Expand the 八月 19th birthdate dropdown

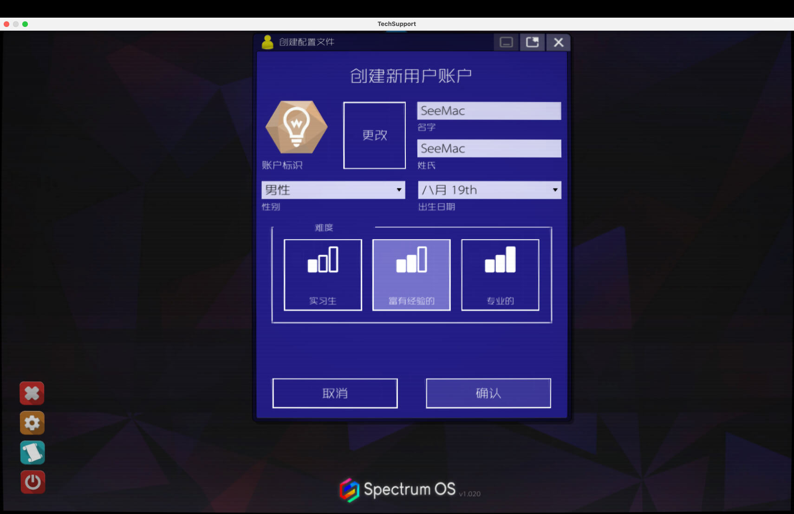pos(489,190)
